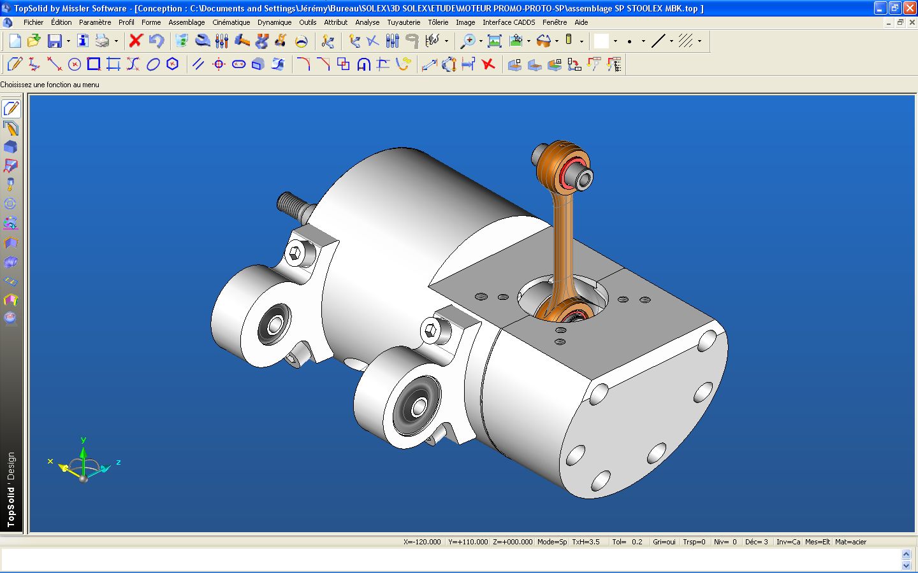Open the line-style dropdown on the right toolbar

671,41
